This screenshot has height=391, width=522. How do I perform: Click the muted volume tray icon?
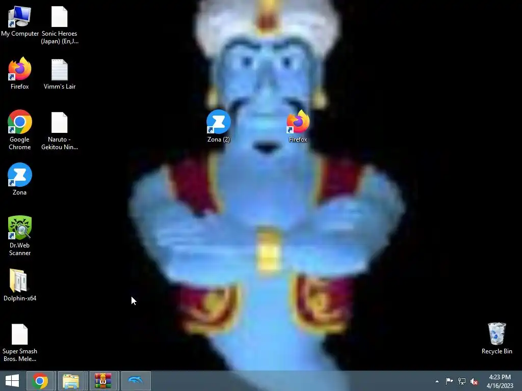[474, 381]
